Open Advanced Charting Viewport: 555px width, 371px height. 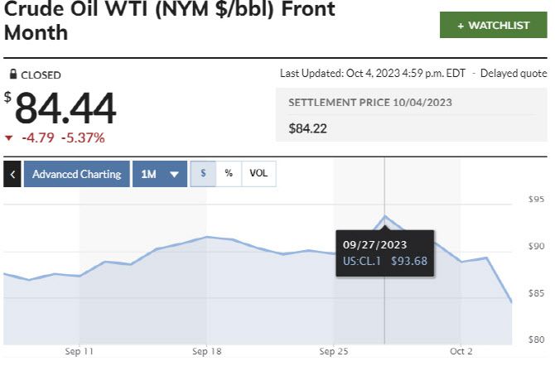click(76, 175)
